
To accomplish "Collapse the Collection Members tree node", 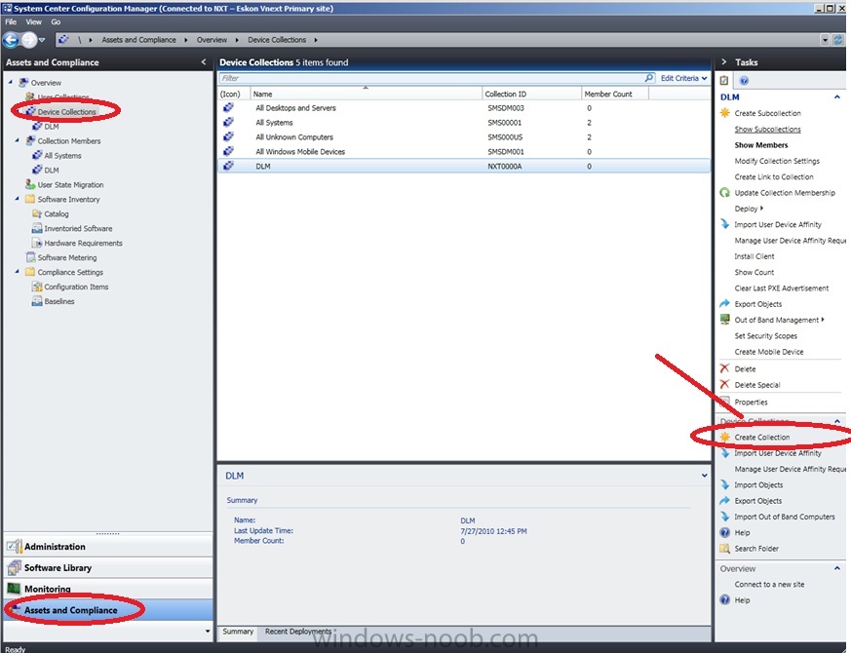I will click(x=17, y=140).
